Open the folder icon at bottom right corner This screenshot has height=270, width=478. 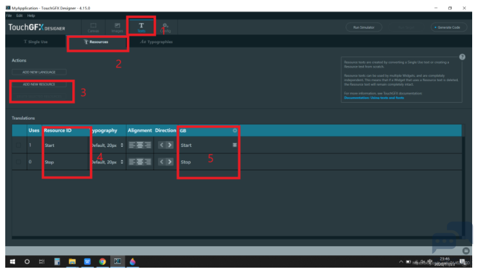[x=466, y=251]
